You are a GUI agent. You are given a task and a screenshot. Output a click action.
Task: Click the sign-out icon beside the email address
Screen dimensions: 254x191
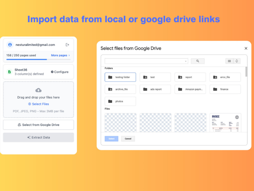coord(67,45)
